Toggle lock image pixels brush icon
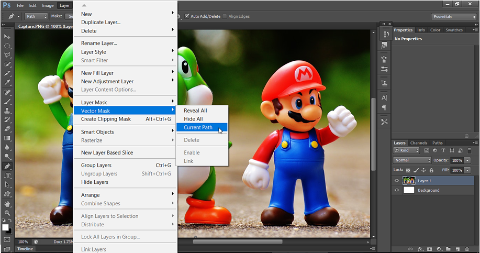Image resolution: width=480 pixels, height=253 pixels. [416, 170]
